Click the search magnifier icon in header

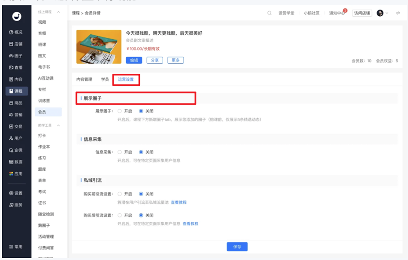[x=270, y=13]
